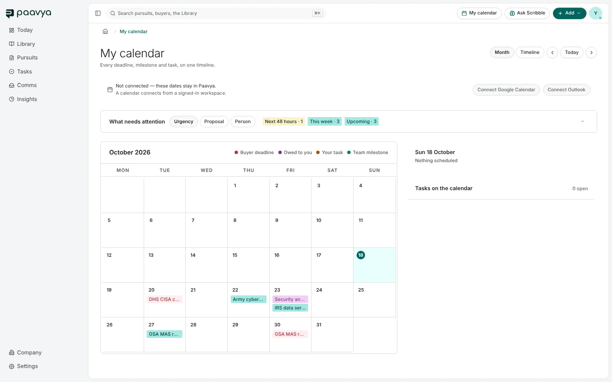The image size is (612, 382).
Task: Click the Team milestone legend item
Action: (x=368, y=153)
